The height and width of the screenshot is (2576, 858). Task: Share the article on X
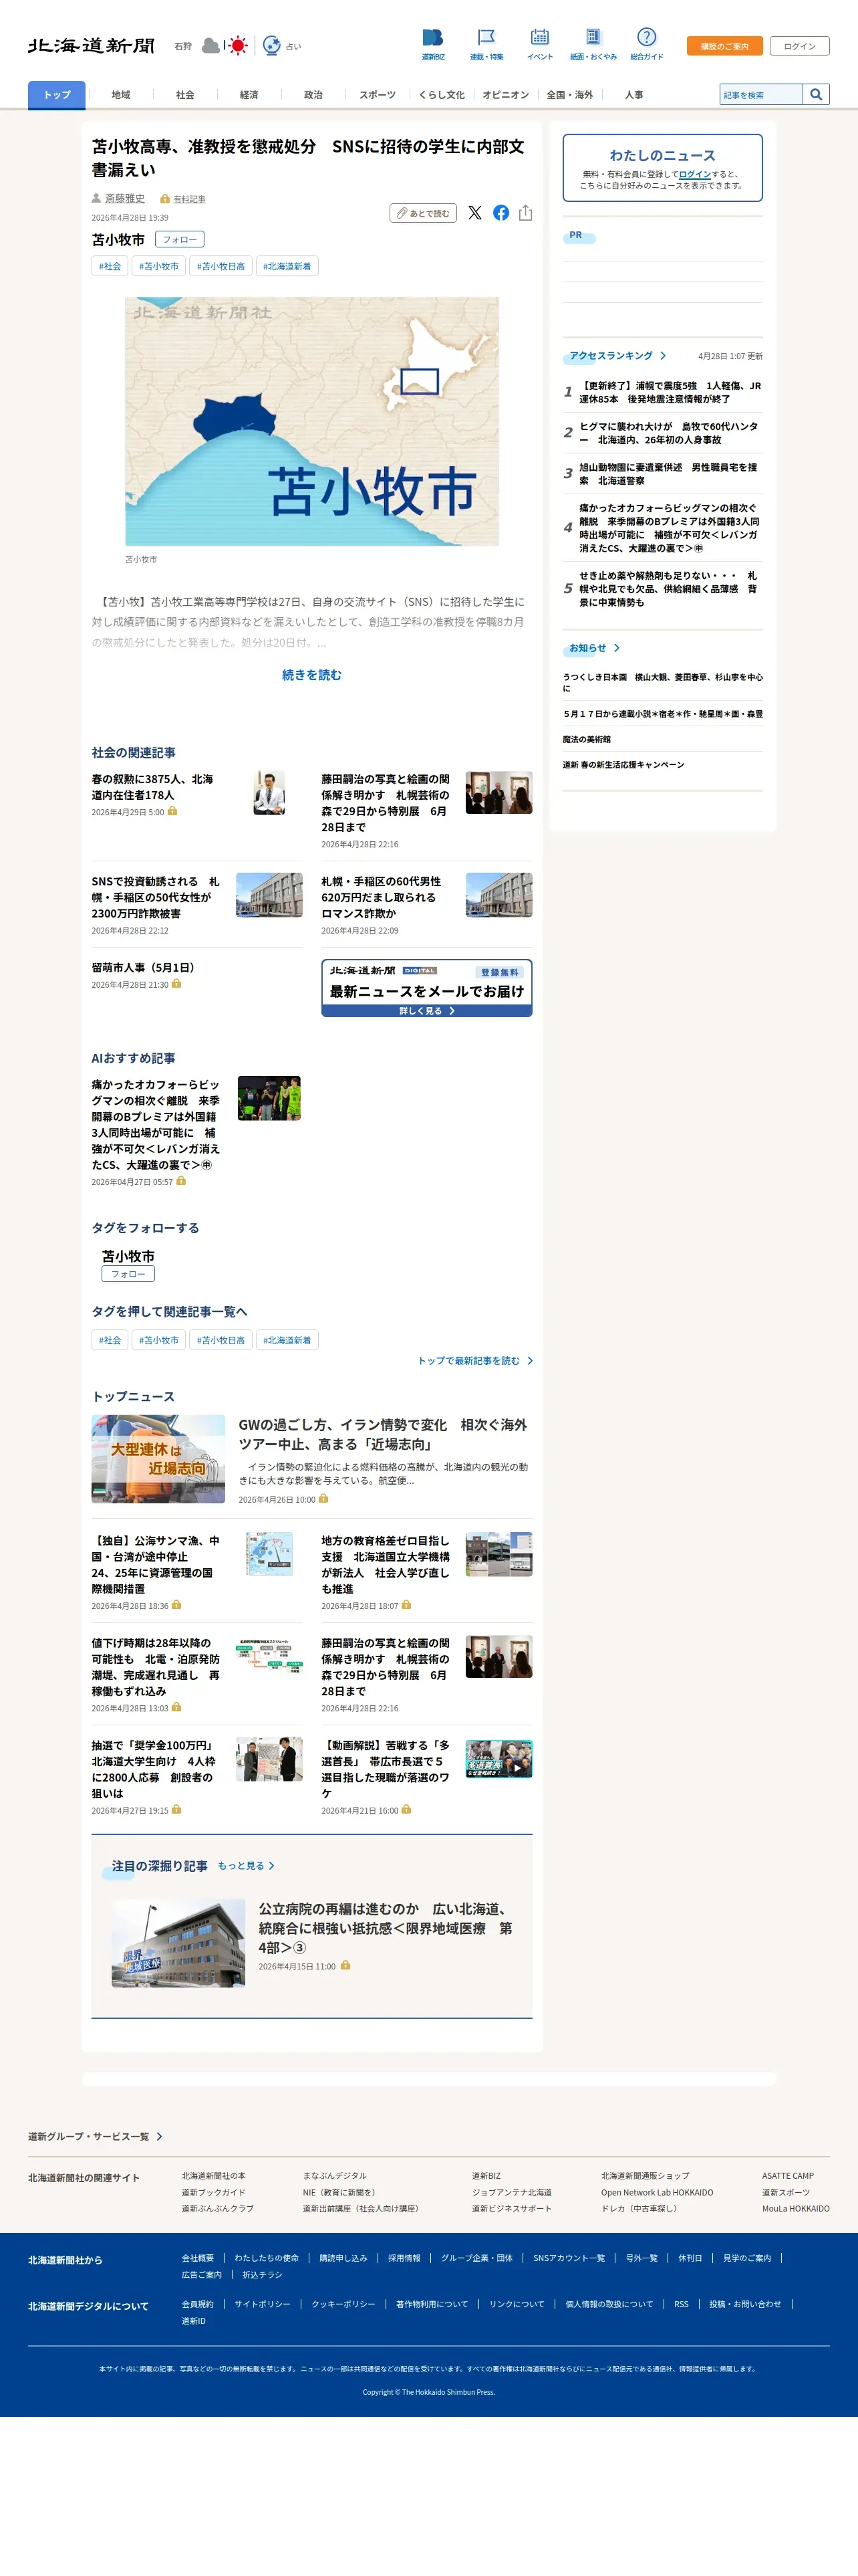(x=474, y=213)
